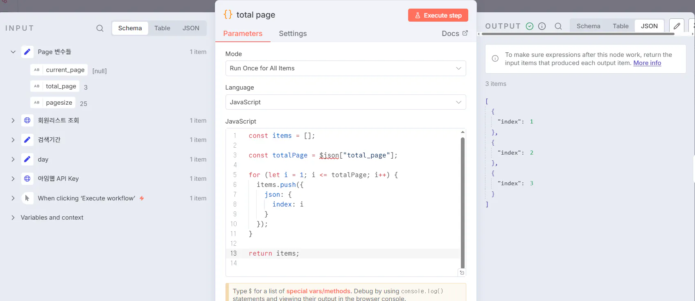The image size is (695, 301).
Task: Switch input view to JSON
Action: click(x=191, y=28)
